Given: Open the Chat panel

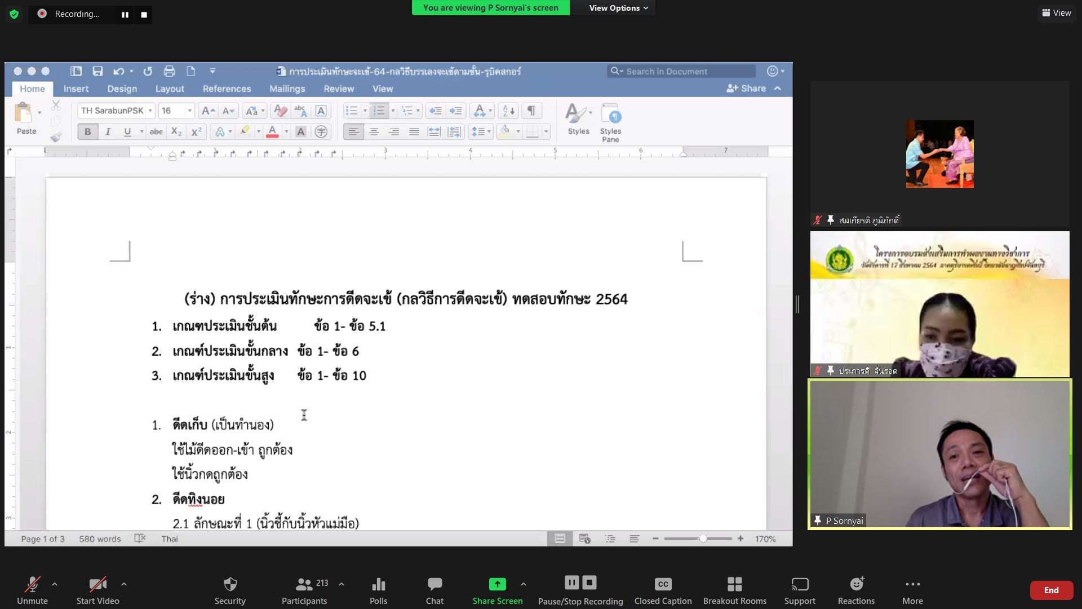Looking at the screenshot, I should [x=434, y=590].
